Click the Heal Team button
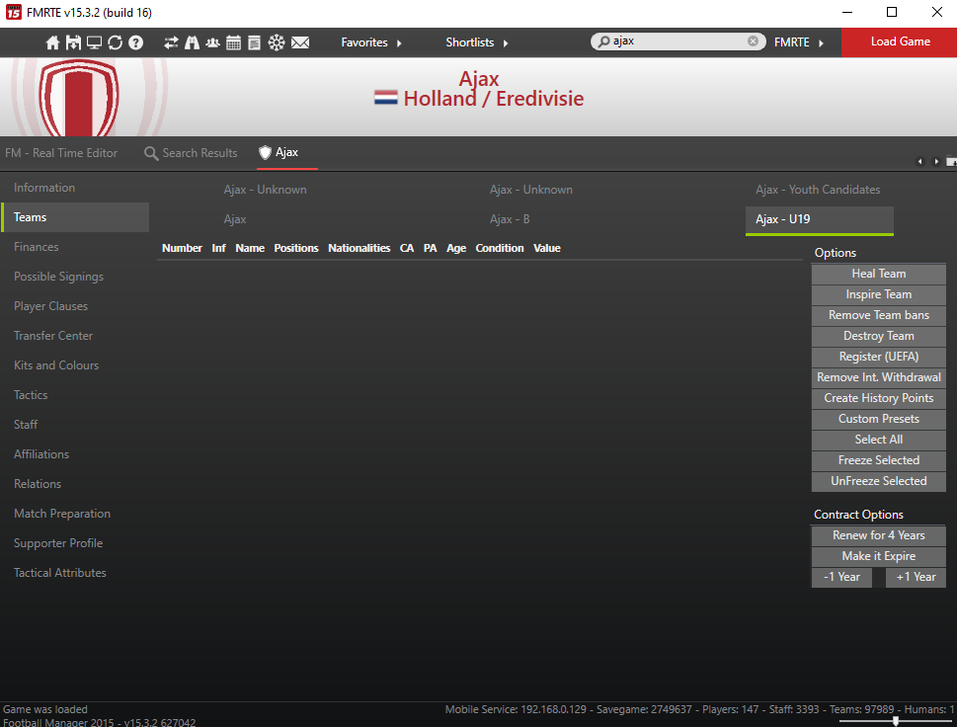 tap(878, 274)
